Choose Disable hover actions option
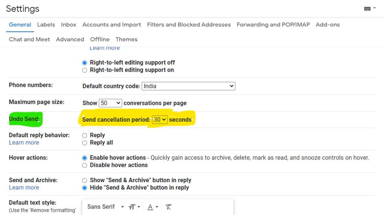 (84, 165)
